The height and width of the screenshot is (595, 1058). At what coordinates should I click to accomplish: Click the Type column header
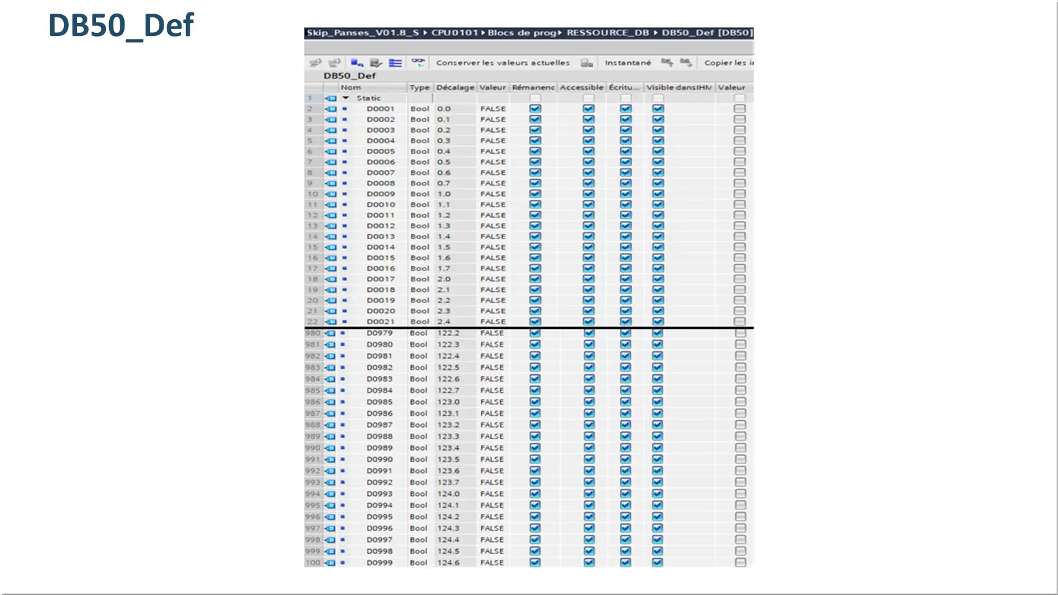pyautogui.click(x=420, y=87)
